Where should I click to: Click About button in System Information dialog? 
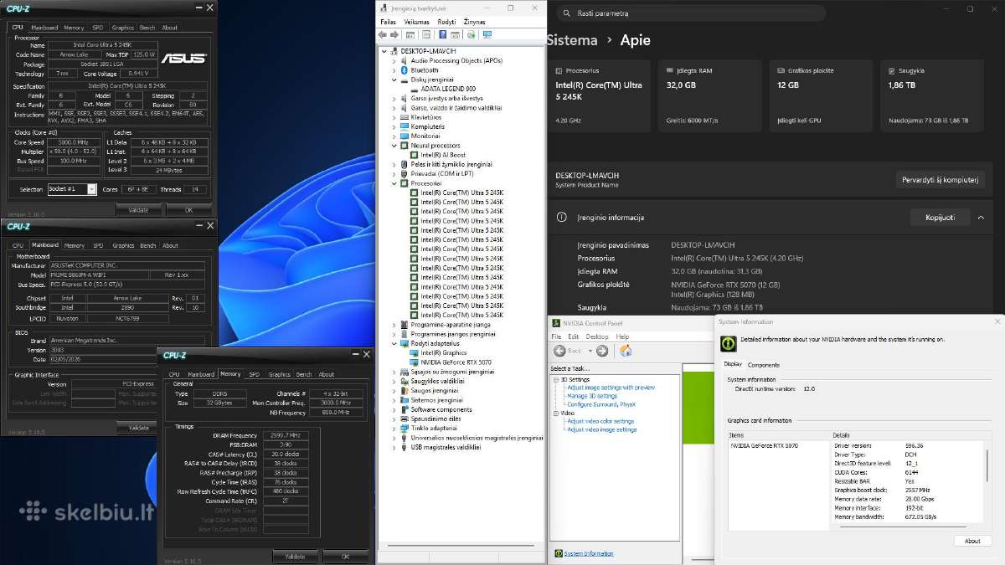click(x=972, y=541)
